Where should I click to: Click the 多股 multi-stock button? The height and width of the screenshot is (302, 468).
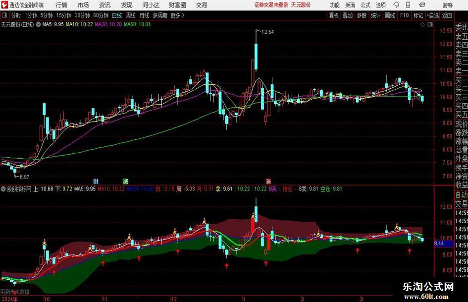tap(362, 15)
